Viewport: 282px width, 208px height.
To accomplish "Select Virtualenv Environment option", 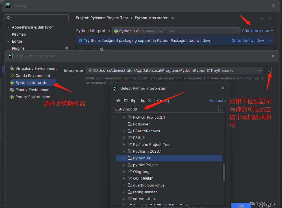I will (x=36, y=69).
